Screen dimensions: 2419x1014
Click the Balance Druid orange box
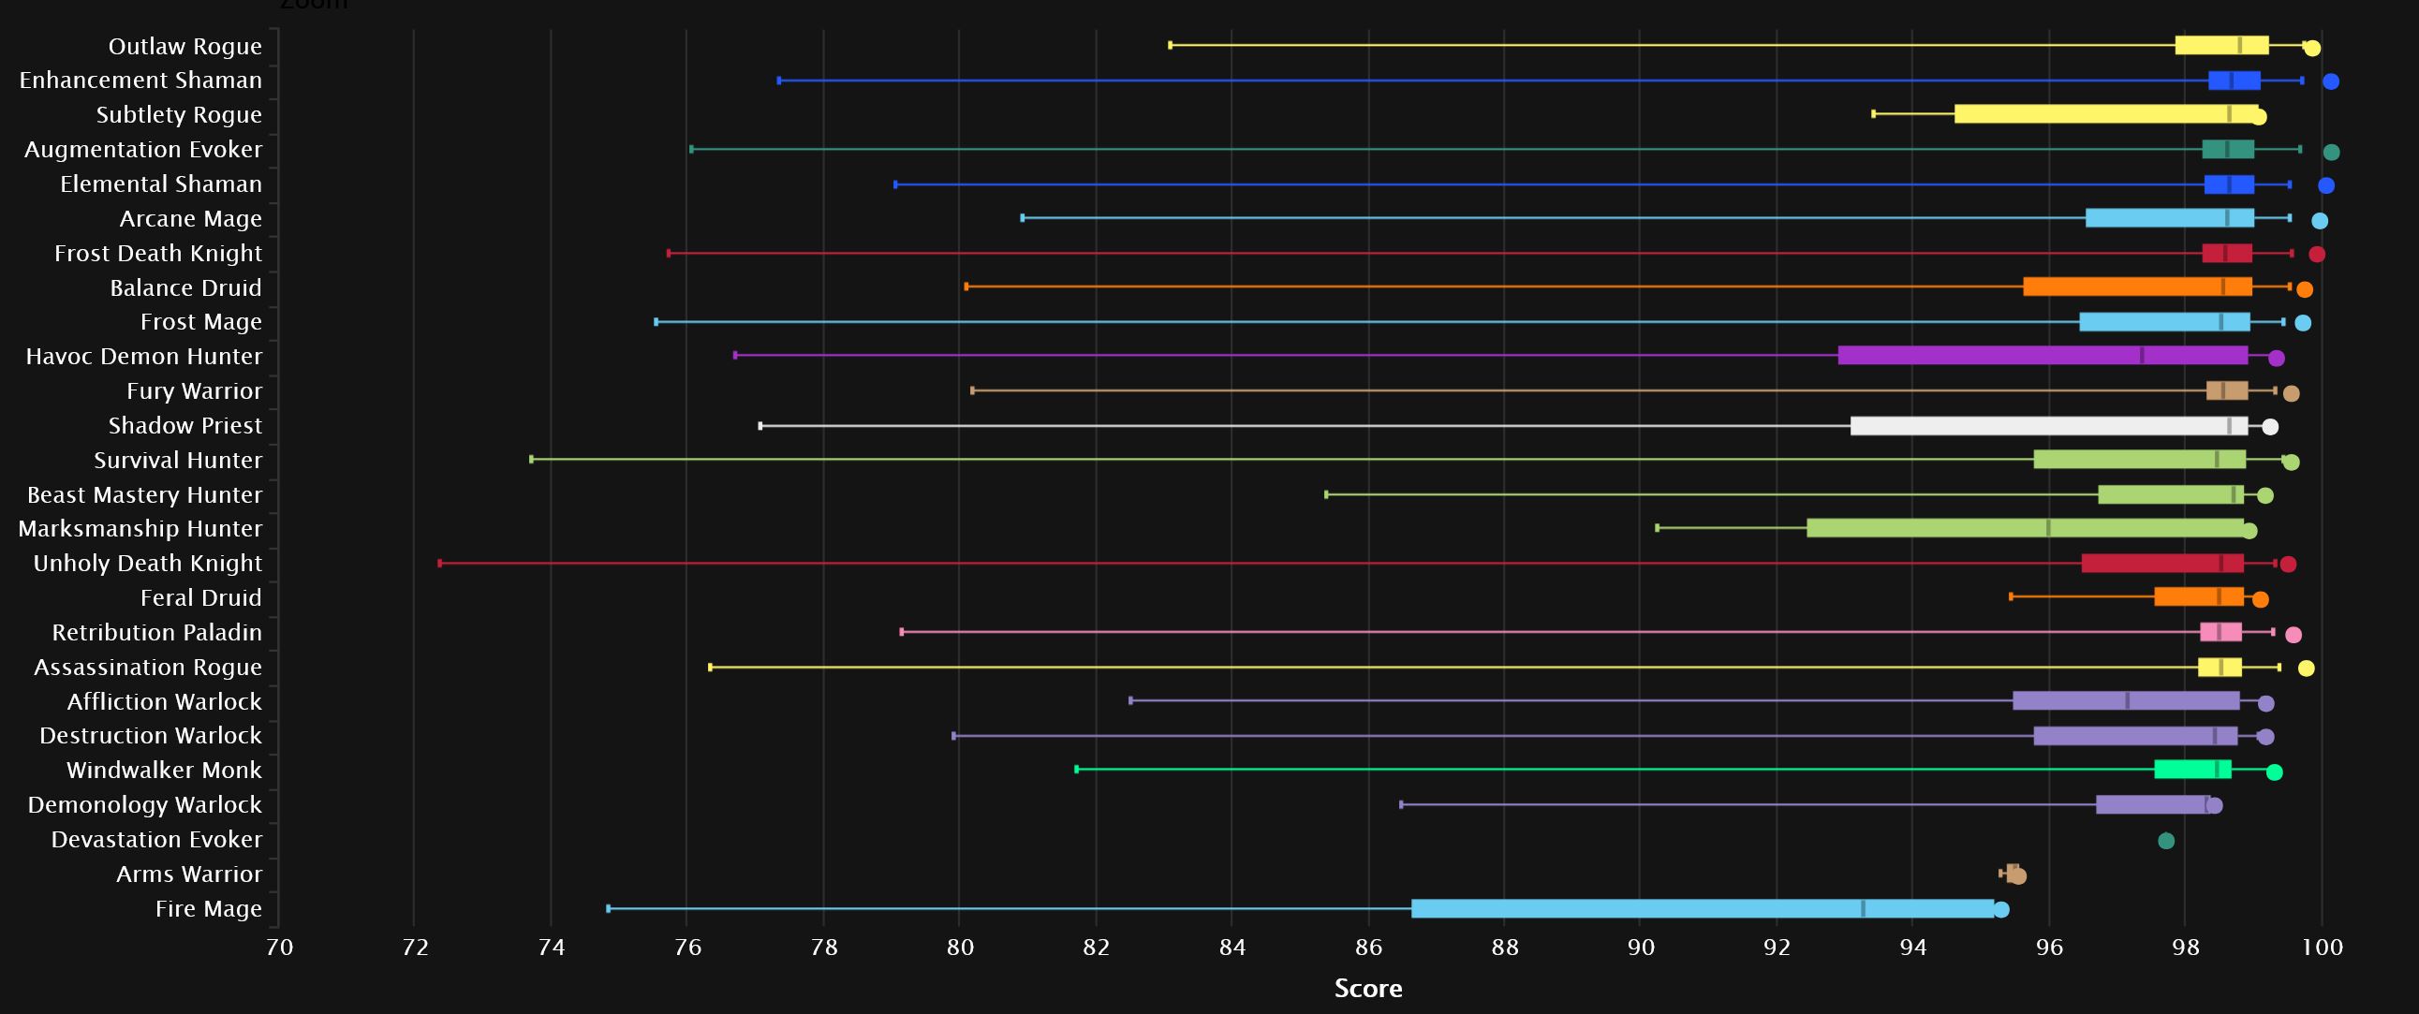[2136, 287]
